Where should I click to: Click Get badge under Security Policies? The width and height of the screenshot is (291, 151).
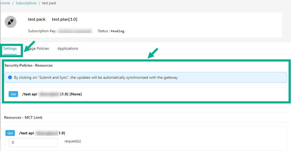(13, 94)
